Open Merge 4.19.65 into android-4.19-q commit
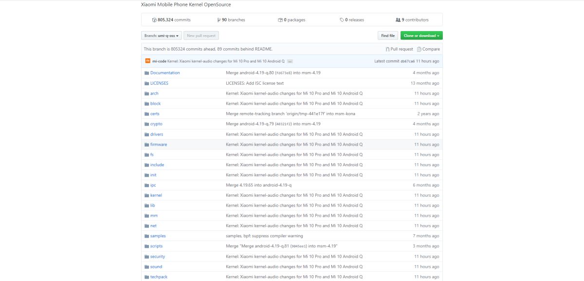The height and width of the screenshot is (281, 584). [258, 186]
